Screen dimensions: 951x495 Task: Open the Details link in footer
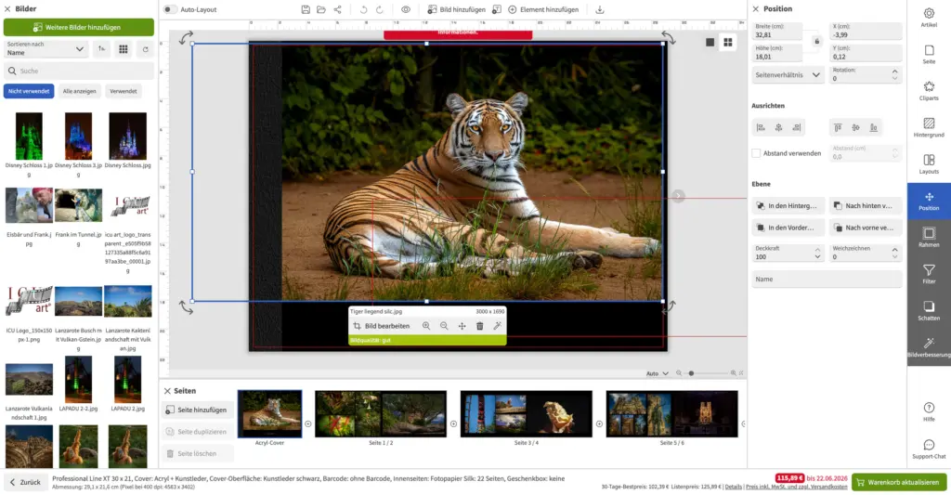pos(734,487)
